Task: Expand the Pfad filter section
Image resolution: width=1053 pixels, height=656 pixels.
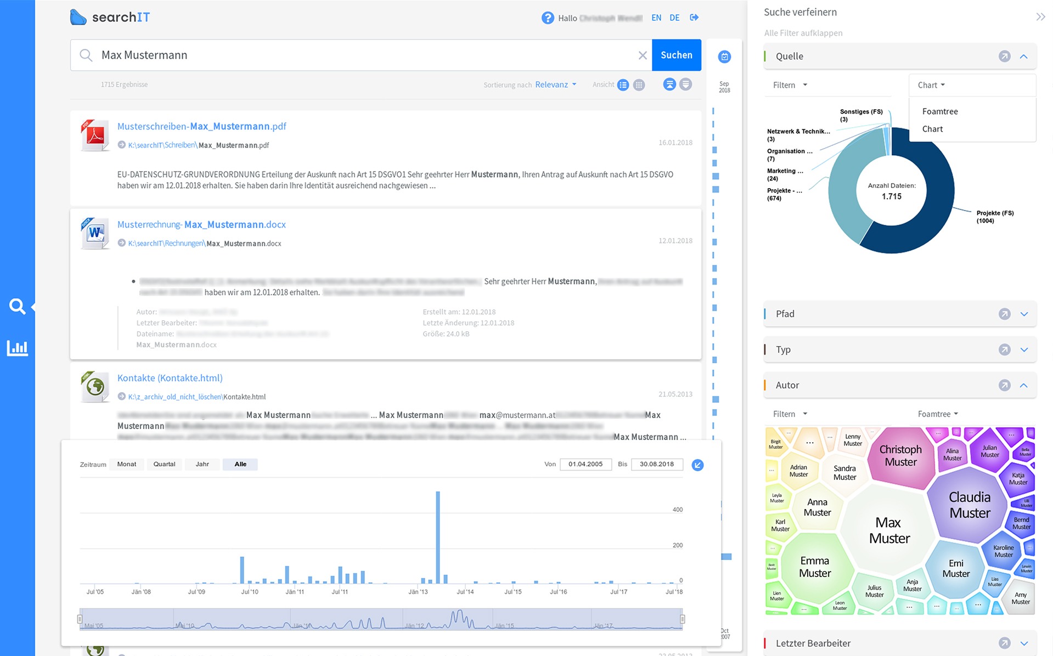Action: coord(1024,314)
